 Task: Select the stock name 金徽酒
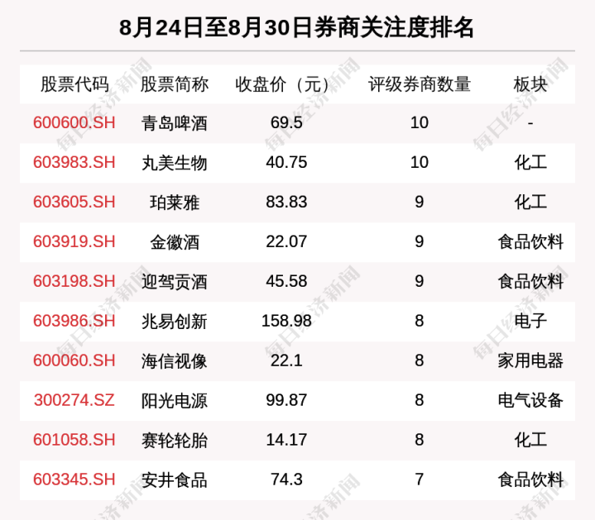[175, 242]
